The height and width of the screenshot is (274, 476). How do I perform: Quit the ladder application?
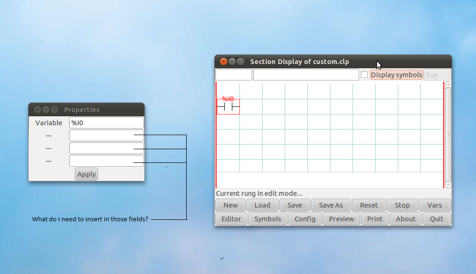tap(436, 219)
